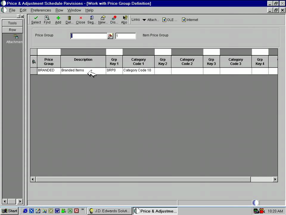Click the Category Code 10 cell

click(x=139, y=71)
